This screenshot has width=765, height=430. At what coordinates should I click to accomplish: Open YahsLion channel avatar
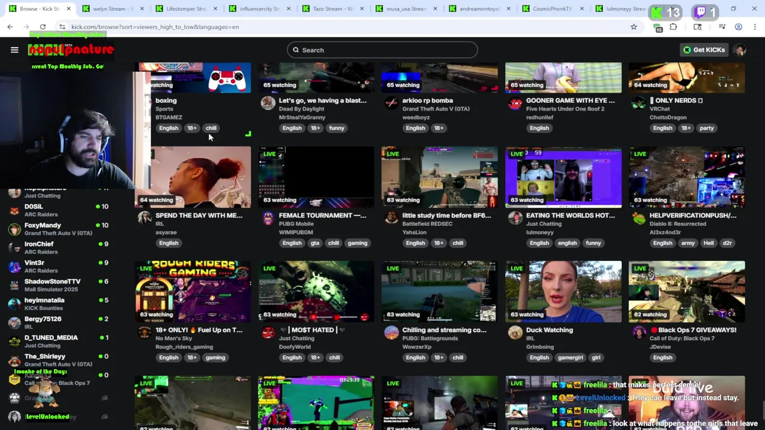[x=391, y=218]
